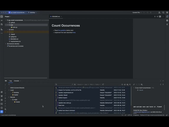Toggle View Options eye in commit details toolbar
Image resolution: width=169 pixels, height=127 pixels.
point(142,84)
